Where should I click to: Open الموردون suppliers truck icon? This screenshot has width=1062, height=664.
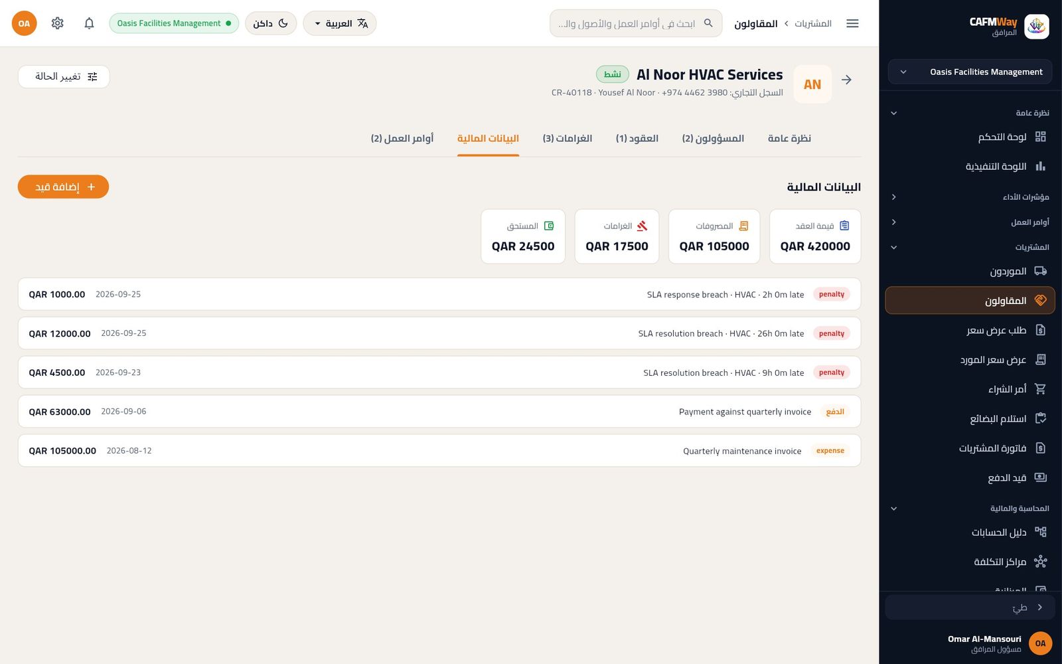coord(1040,271)
